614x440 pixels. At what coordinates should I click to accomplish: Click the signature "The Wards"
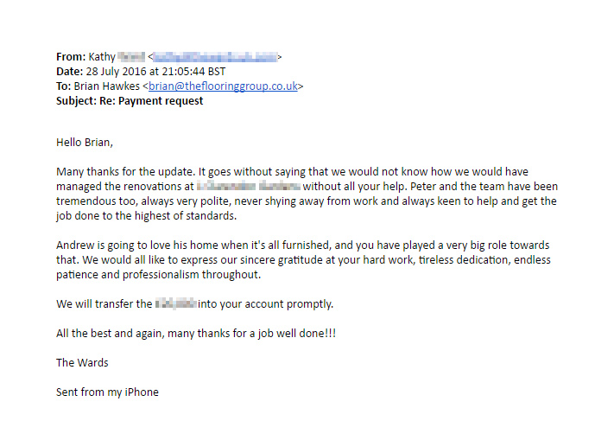81,363
